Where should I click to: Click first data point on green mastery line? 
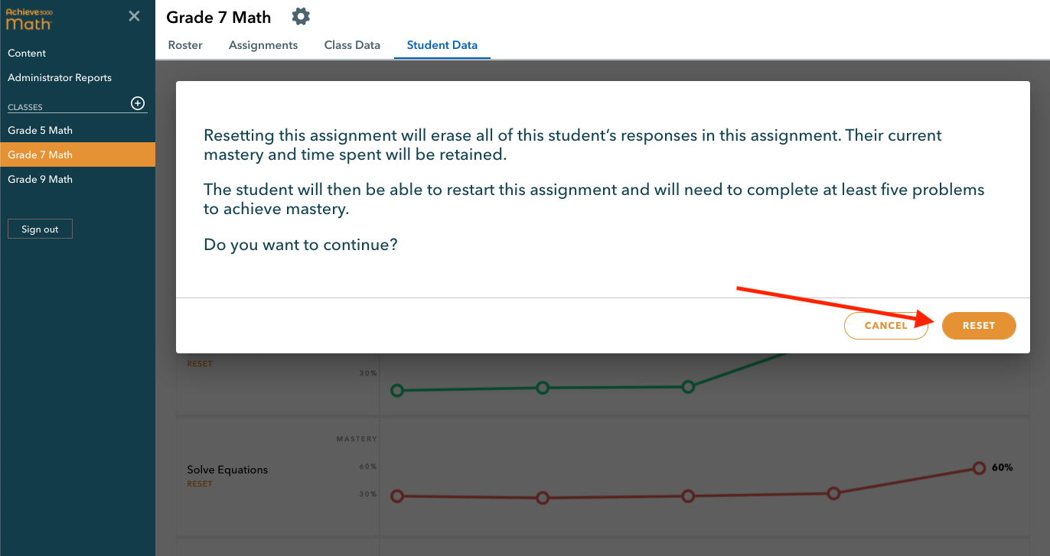(396, 390)
